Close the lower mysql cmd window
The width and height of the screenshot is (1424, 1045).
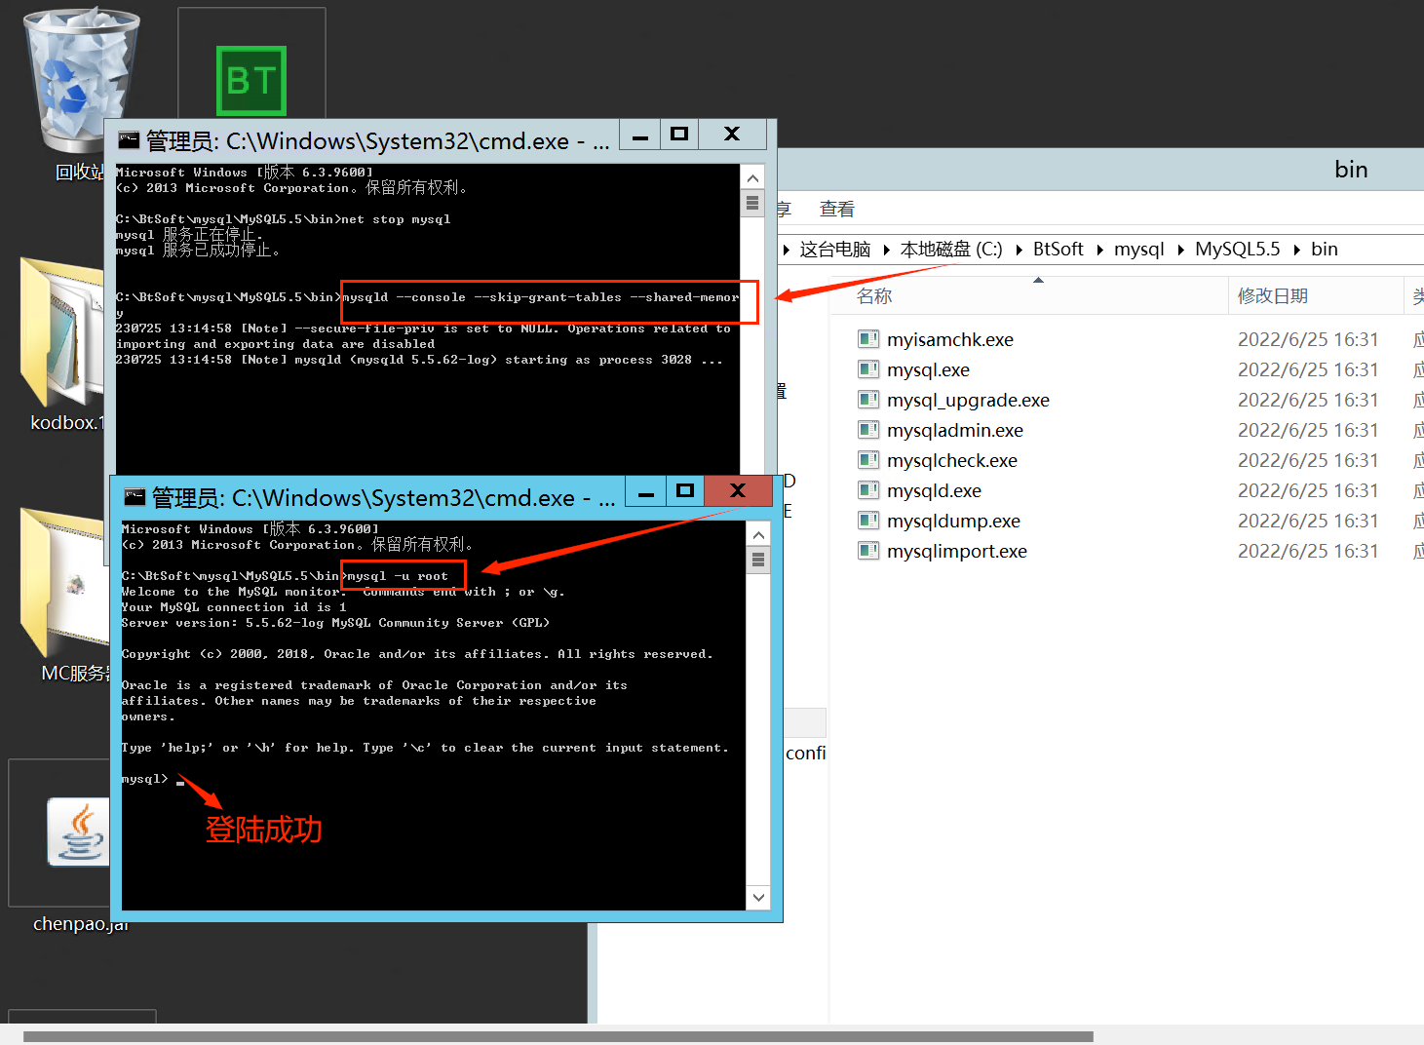[x=738, y=491]
